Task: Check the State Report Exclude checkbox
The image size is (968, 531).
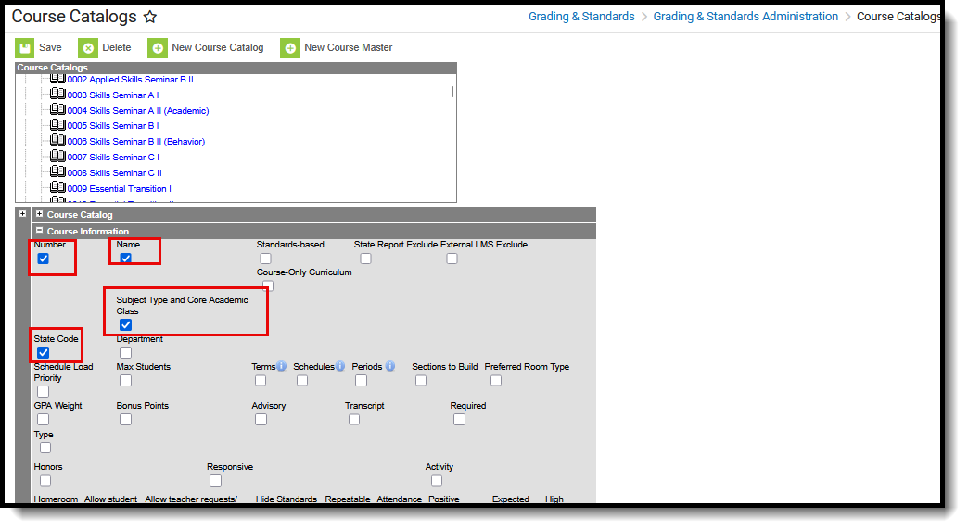Action: click(x=366, y=259)
